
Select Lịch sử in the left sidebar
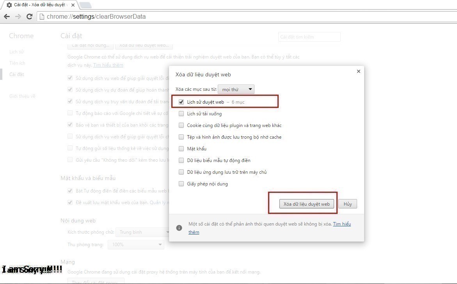coord(16,52)
